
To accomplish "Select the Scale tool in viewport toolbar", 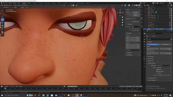I will [2, 23].
